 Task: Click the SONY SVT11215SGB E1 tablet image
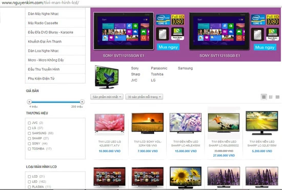pyautogui.click(x=219, y=31)
